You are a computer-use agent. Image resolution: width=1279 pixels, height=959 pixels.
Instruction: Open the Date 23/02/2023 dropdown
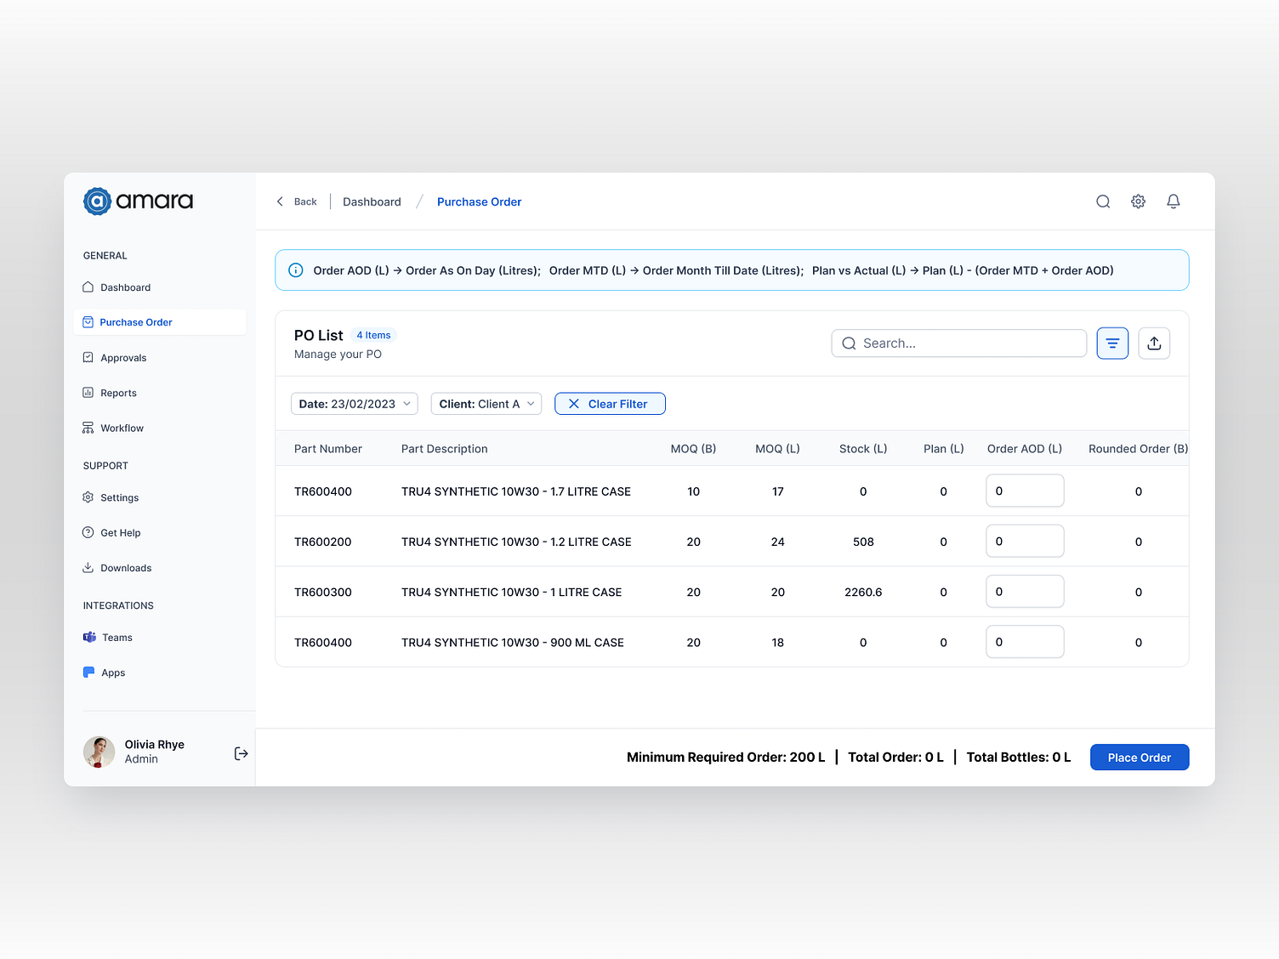[x=354, y=403]
